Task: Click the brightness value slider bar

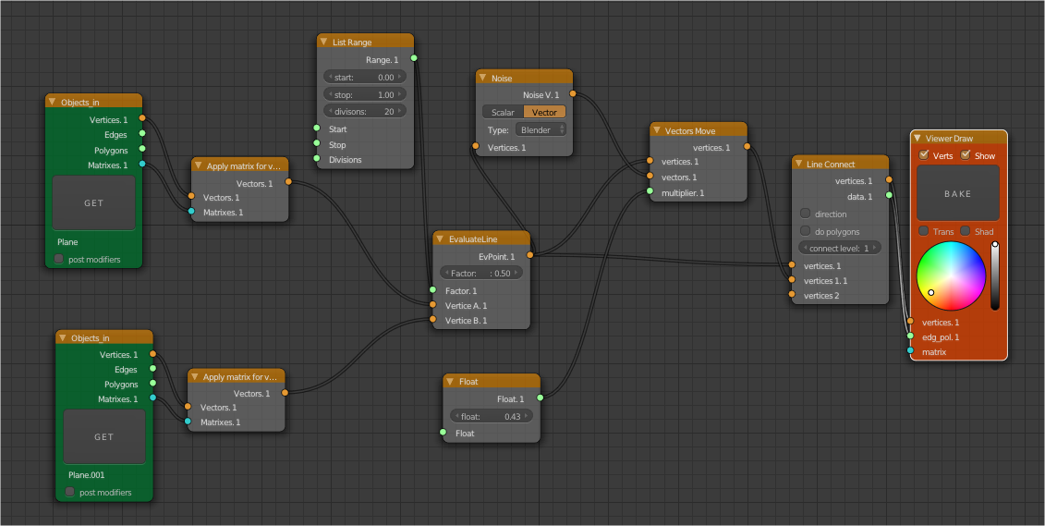Action: click(x=995, y=276)
